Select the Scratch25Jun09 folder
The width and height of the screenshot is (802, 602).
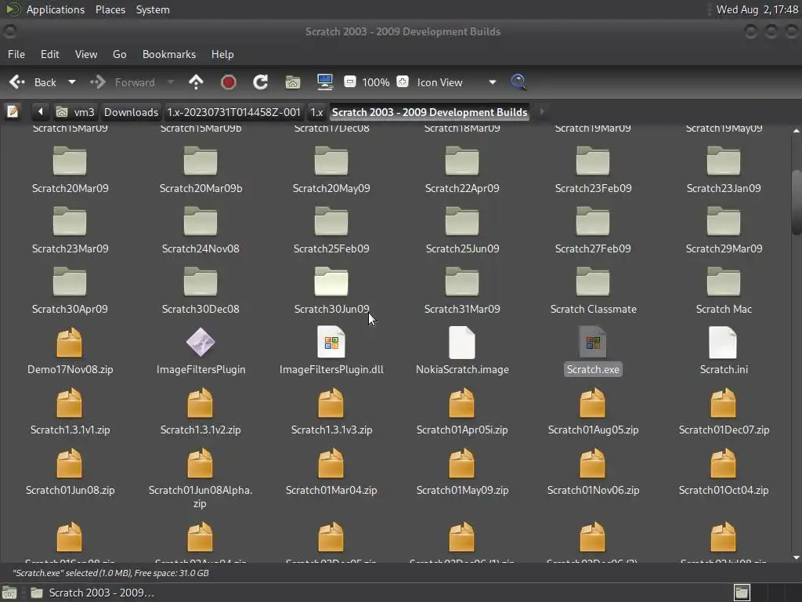pyautogui.click(x=462, y=230)
